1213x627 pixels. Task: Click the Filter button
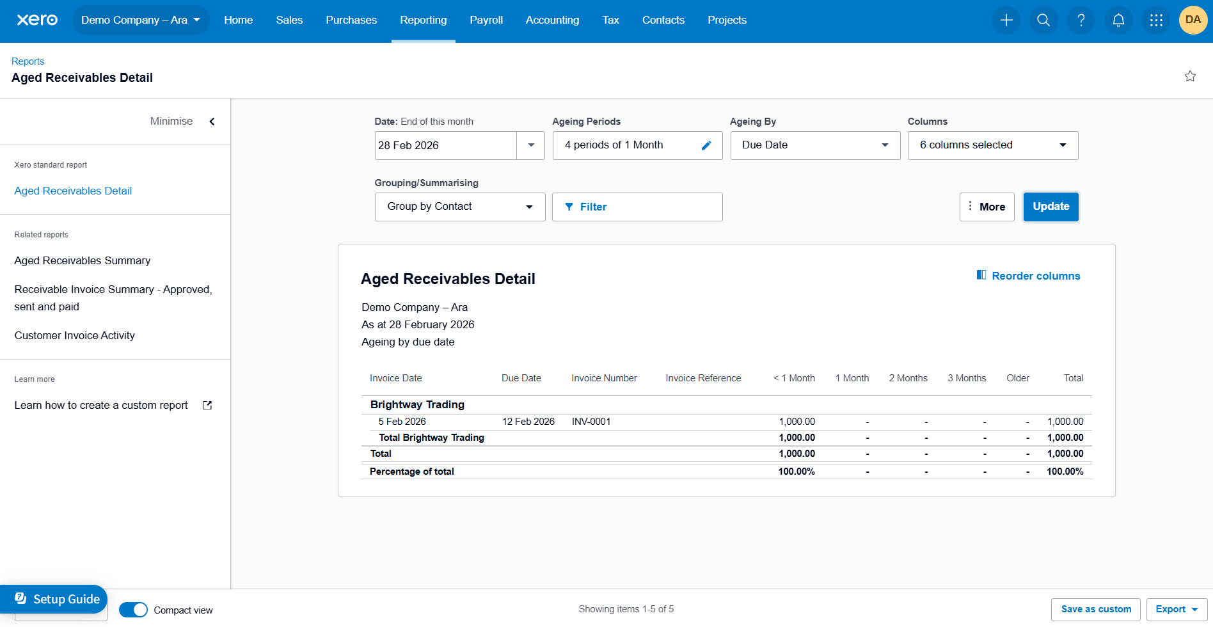(637, 207)
